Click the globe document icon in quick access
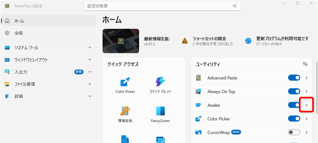This screenshot has width=318, height=143. click(125, 139)
